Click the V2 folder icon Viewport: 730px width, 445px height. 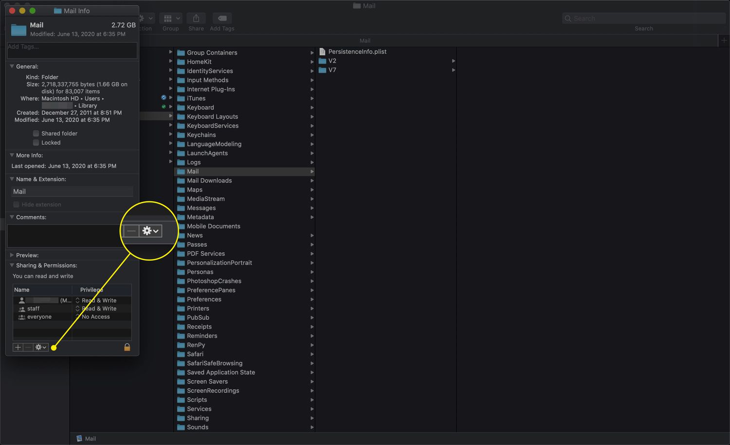322,61
